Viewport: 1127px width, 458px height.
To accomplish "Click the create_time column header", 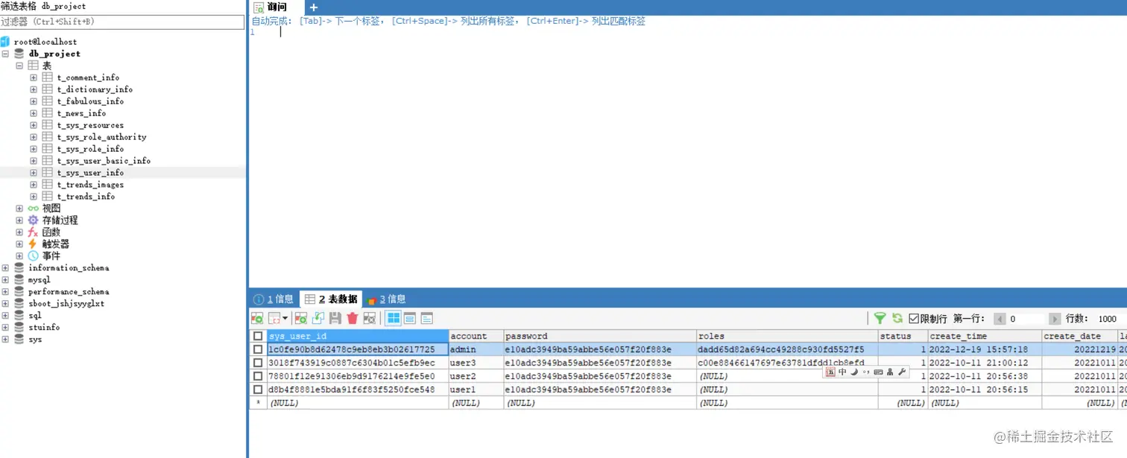I will coord(985,336).
